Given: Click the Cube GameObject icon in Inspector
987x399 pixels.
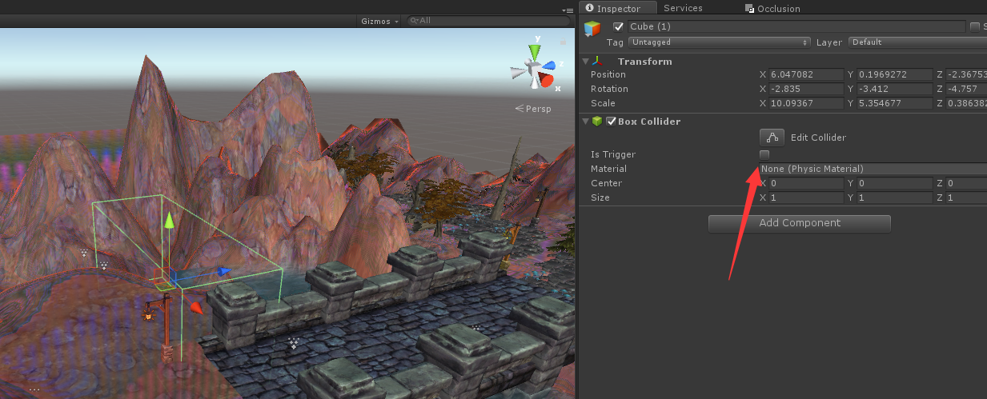Looking at the screenshot, I should (x=592, y=30).
